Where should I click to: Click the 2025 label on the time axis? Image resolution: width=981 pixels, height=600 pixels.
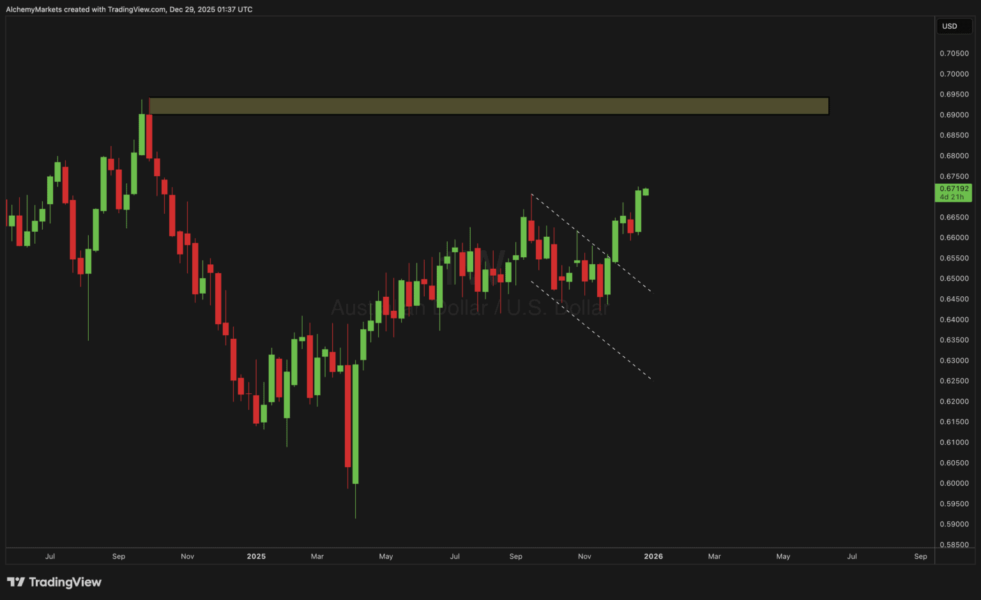[x=256, y=556]
